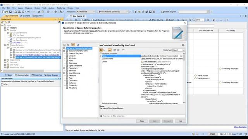Collapse the Opaque Behavior property group
This screenshot has width=248, height=139.
click(101, 53)
